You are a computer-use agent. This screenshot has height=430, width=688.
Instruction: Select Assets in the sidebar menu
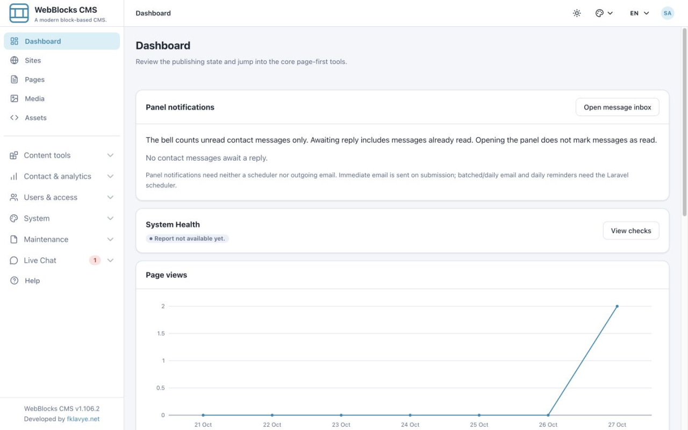pos(62,118)
